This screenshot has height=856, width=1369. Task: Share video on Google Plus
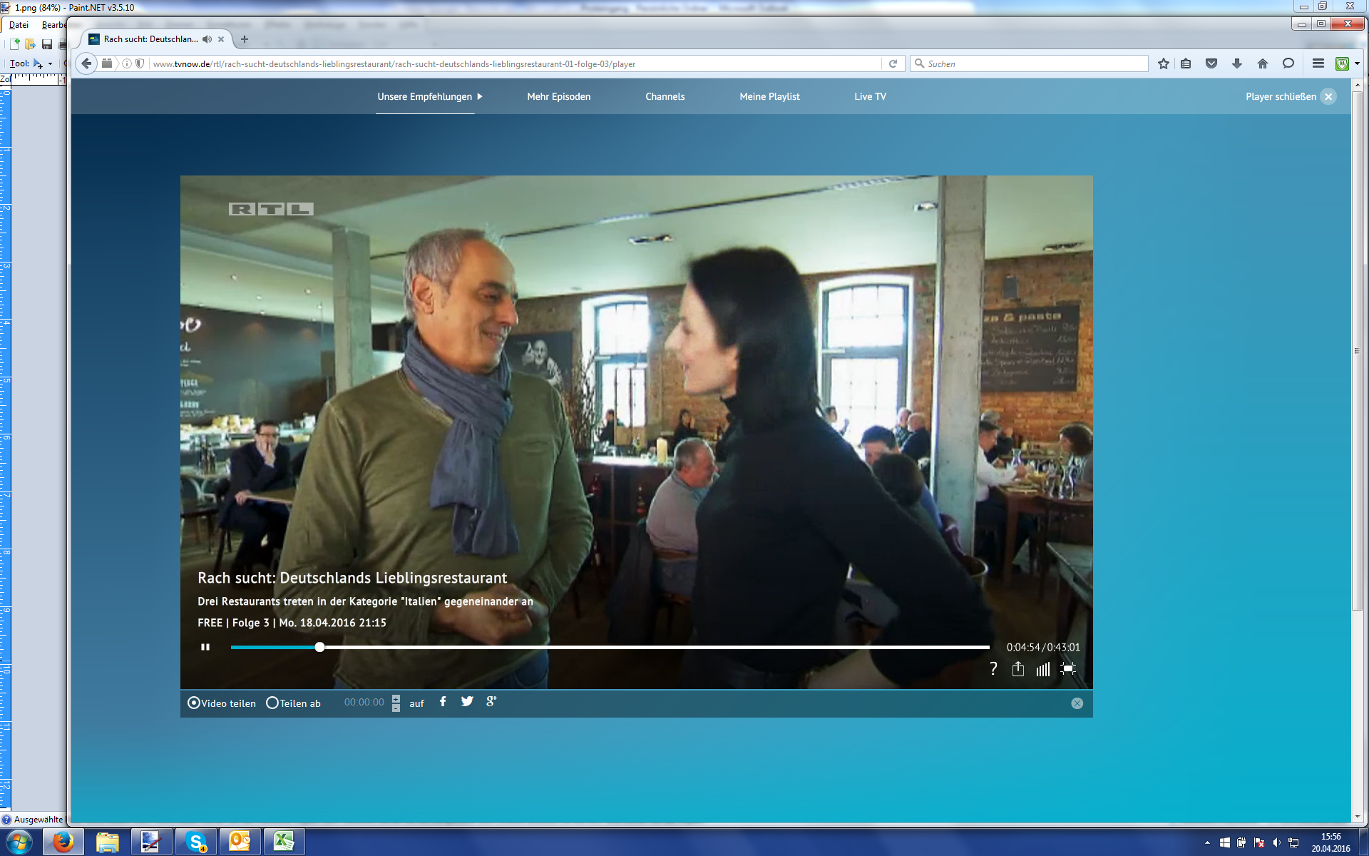(x=491, y=702)
